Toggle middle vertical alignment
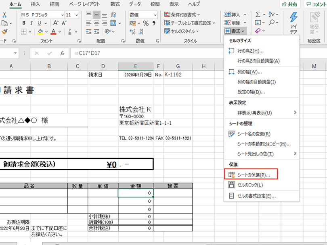Image resolution: width=327 pixels, height=245 pixels. (96, 15)
